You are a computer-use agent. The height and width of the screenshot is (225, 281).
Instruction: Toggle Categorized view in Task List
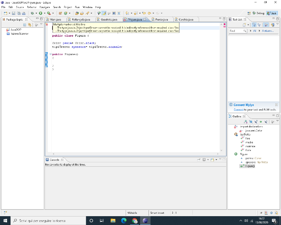click(254, 25)
